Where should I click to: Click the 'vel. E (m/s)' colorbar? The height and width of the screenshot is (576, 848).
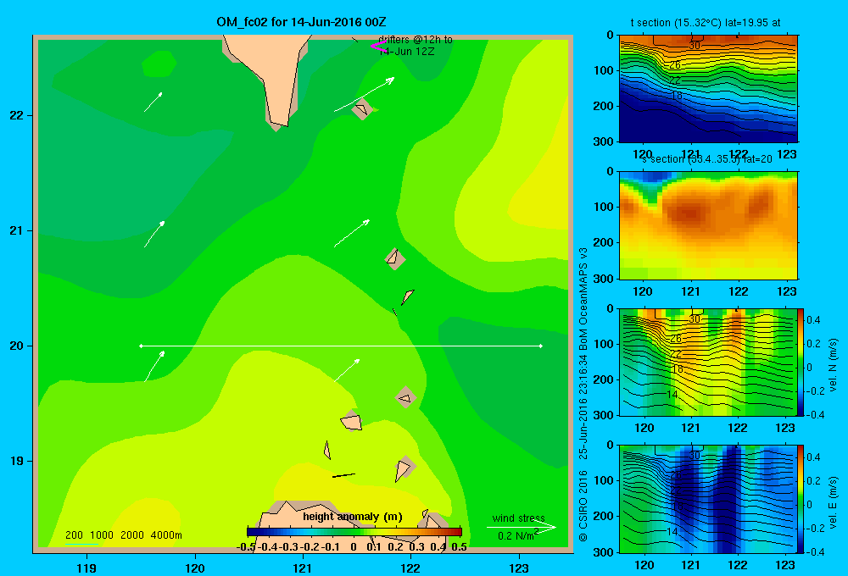click(x=801, y=499)
